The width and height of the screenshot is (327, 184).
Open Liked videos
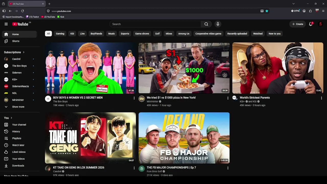coord(20,152)
